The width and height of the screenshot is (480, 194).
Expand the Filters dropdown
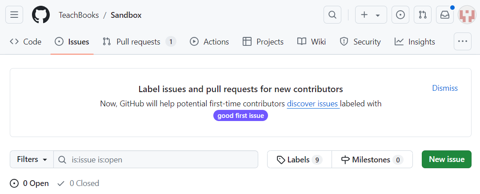(x=32, y=159)
